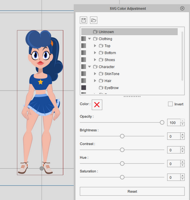Select the blue-haired character on canvas

point(41,102)
